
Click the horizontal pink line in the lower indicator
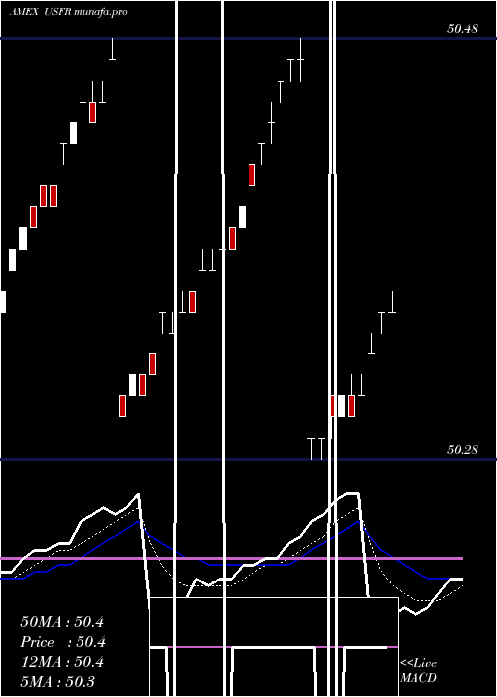coord(232,558)
